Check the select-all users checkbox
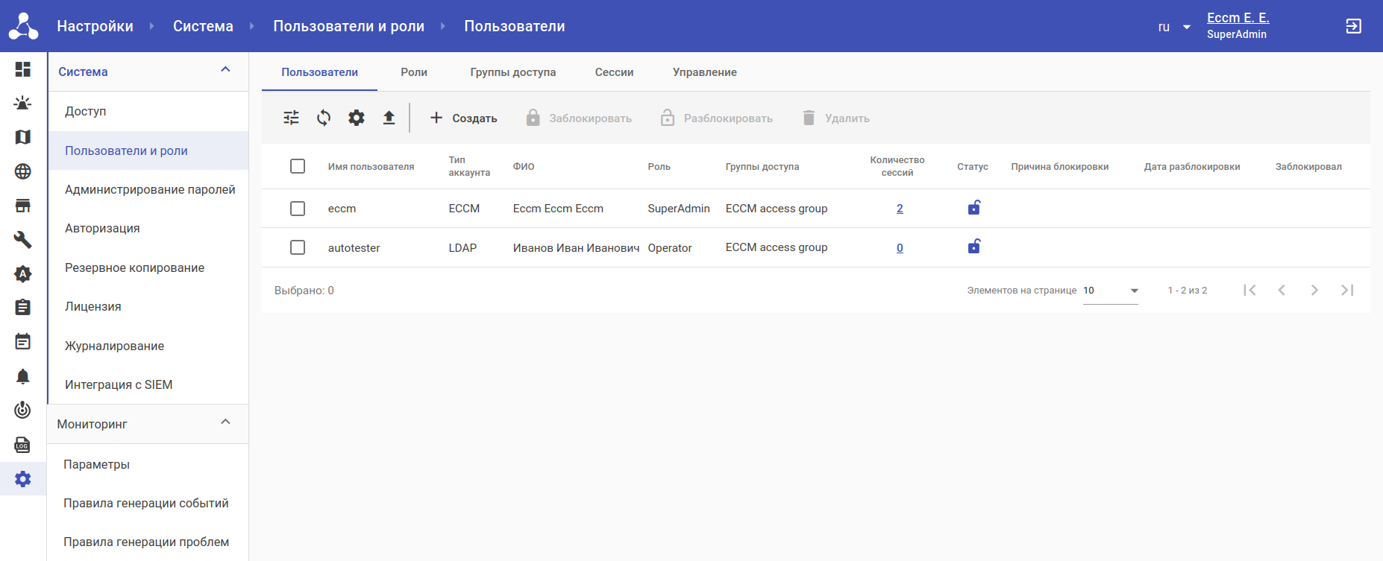Screen dimensions: 1383x561 coord(298,166)
